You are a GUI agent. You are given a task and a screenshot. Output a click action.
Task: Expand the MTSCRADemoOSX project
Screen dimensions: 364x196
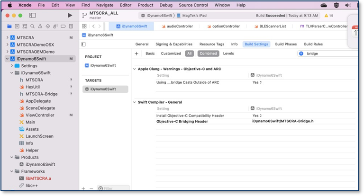pos(7,45)
